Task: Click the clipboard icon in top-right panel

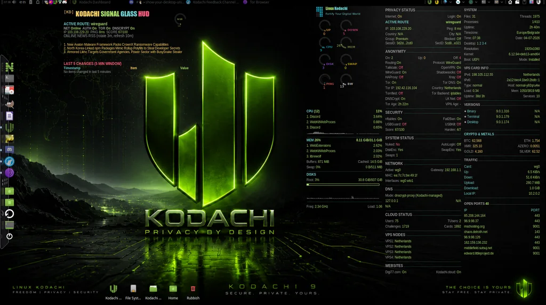Action: (x=524, y=2)
